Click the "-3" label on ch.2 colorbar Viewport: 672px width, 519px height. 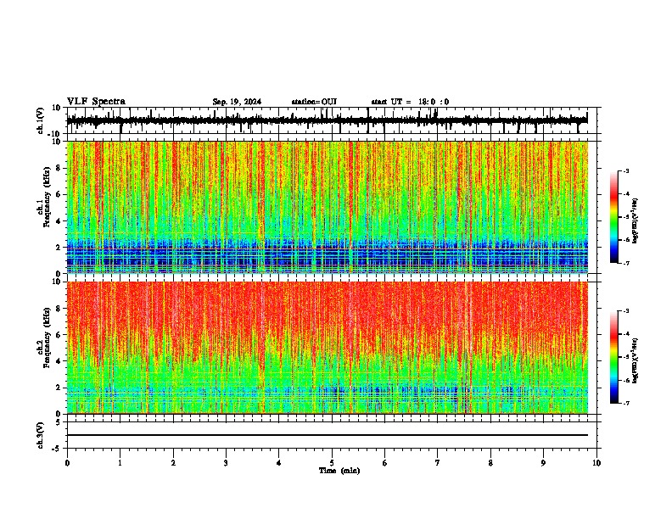click(626, 311)
